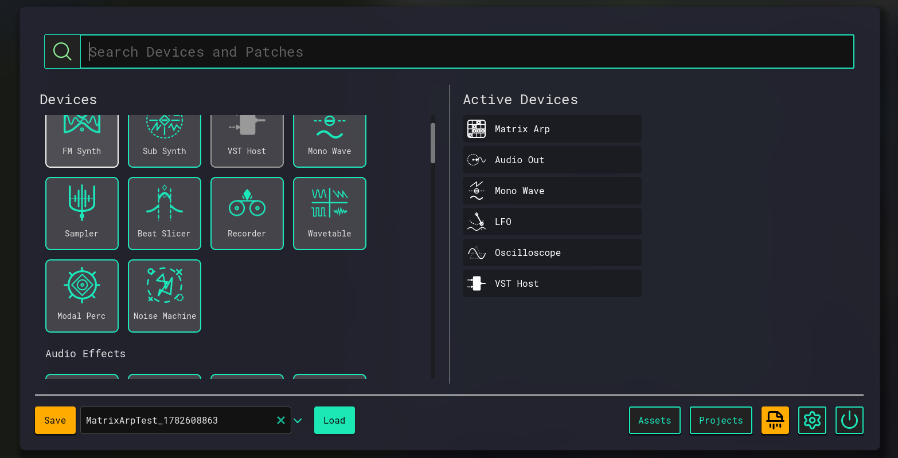Add the Mono Wave device tile
The width and height of the screenshot is (898, 458).
click(x=330, y=141)
